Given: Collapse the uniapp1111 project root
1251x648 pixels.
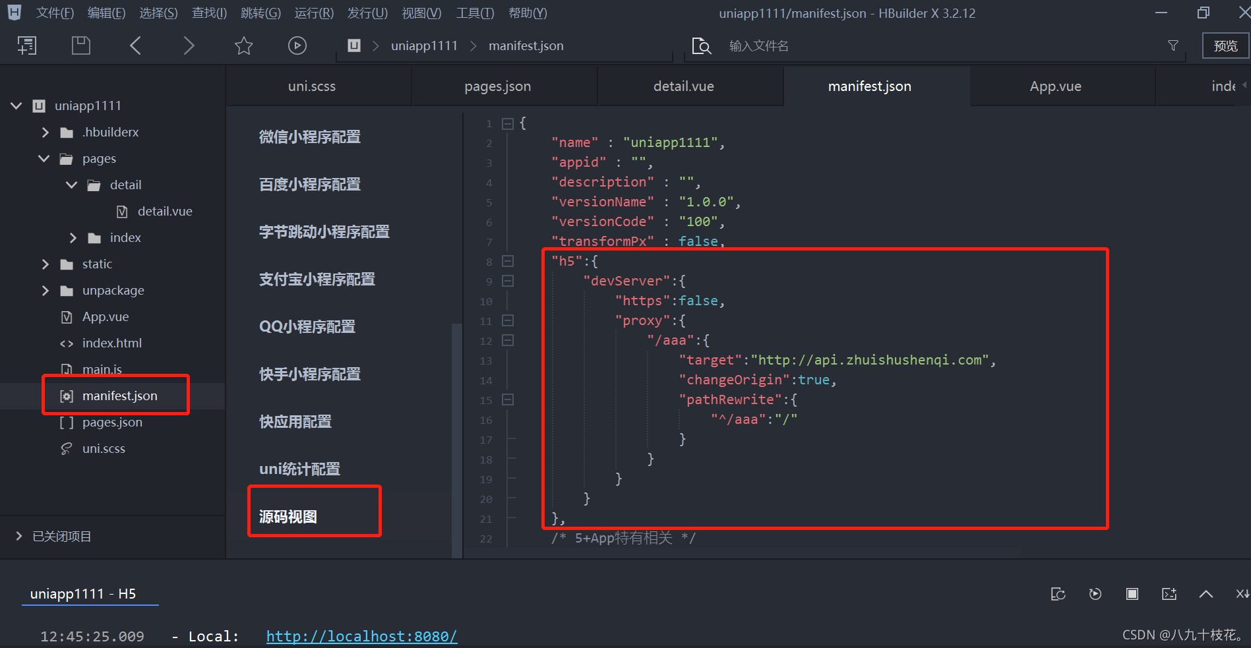Looking at the screenshot, I should (16, 105).
